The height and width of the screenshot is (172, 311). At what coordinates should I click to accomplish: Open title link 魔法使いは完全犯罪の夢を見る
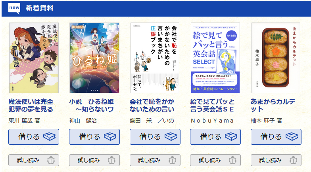click(31, 105)
